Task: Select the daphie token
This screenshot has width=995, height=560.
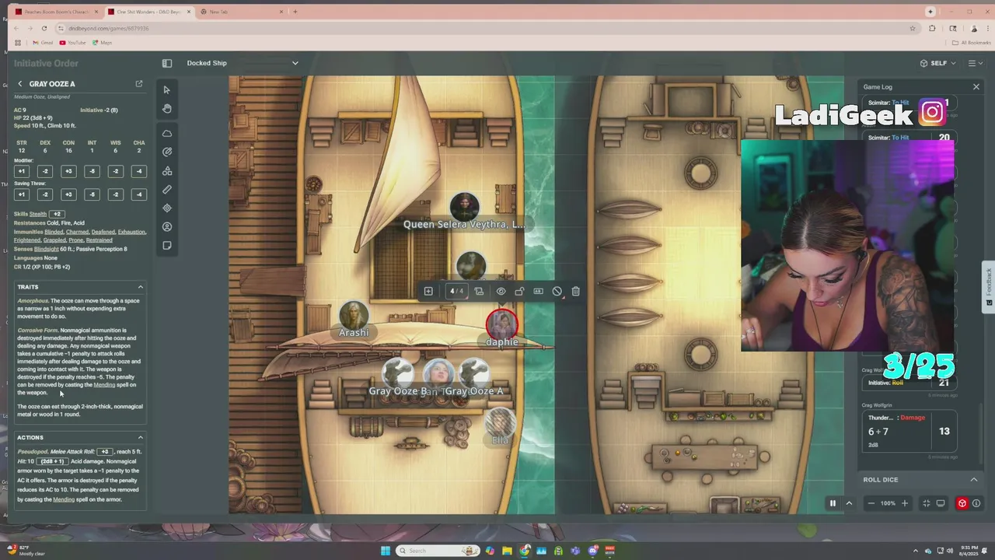Action: 501,324
